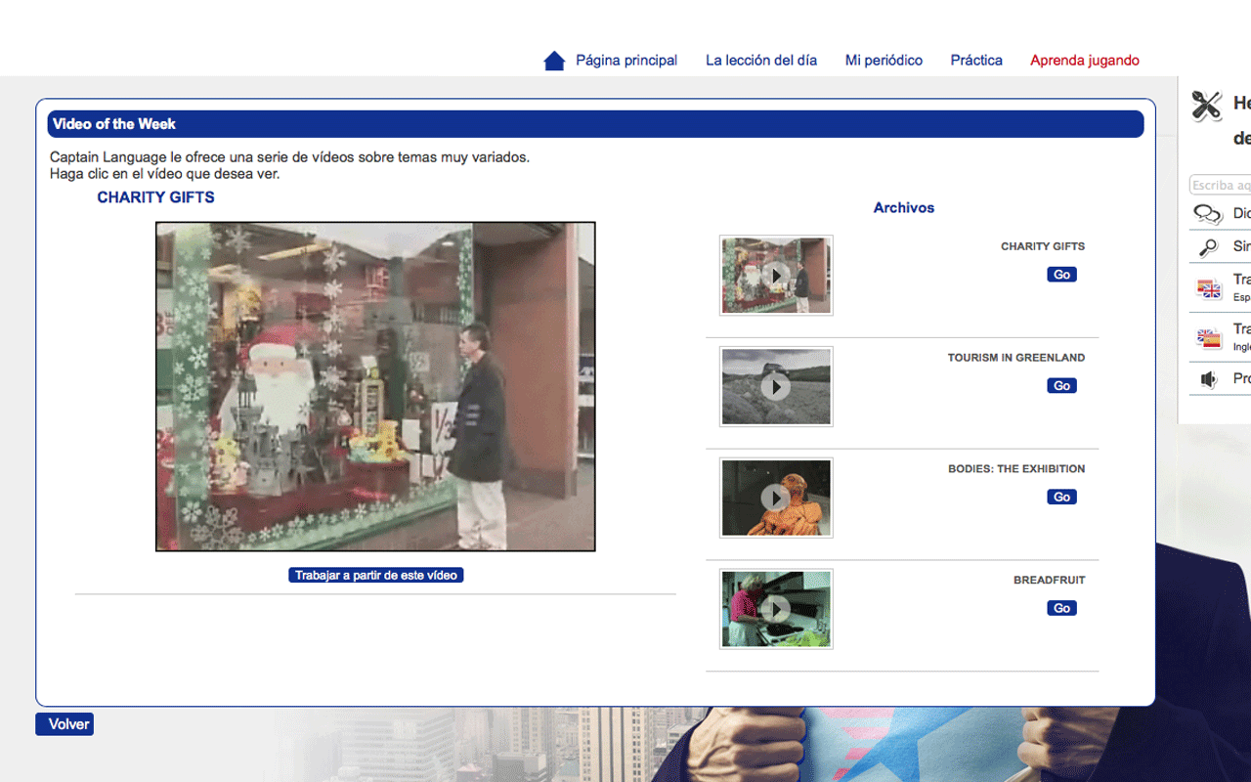Click the Archivos heading
The image size is (1251, 782).
904,207
